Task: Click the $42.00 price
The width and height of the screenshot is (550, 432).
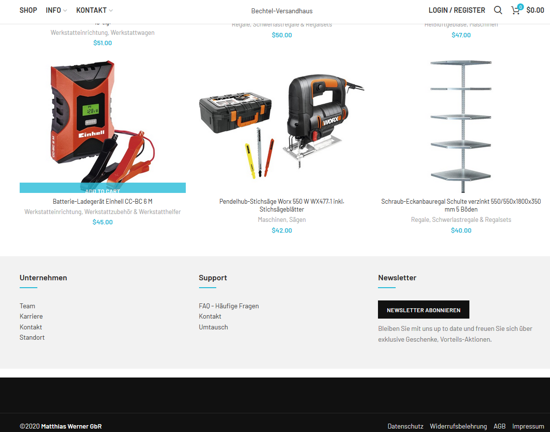Action: click(x=282, y=231)
